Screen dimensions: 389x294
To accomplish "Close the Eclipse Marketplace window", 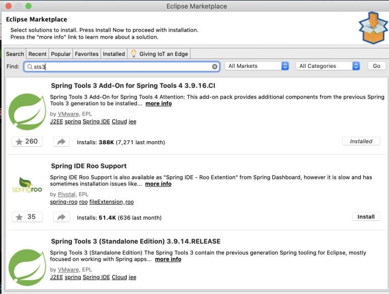I will pos(9,6).
